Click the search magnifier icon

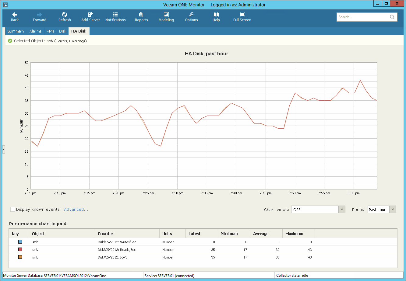pyautogui.click(x=392, y=17)
